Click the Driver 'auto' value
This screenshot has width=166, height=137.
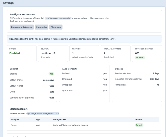click(x=52, y=92)
